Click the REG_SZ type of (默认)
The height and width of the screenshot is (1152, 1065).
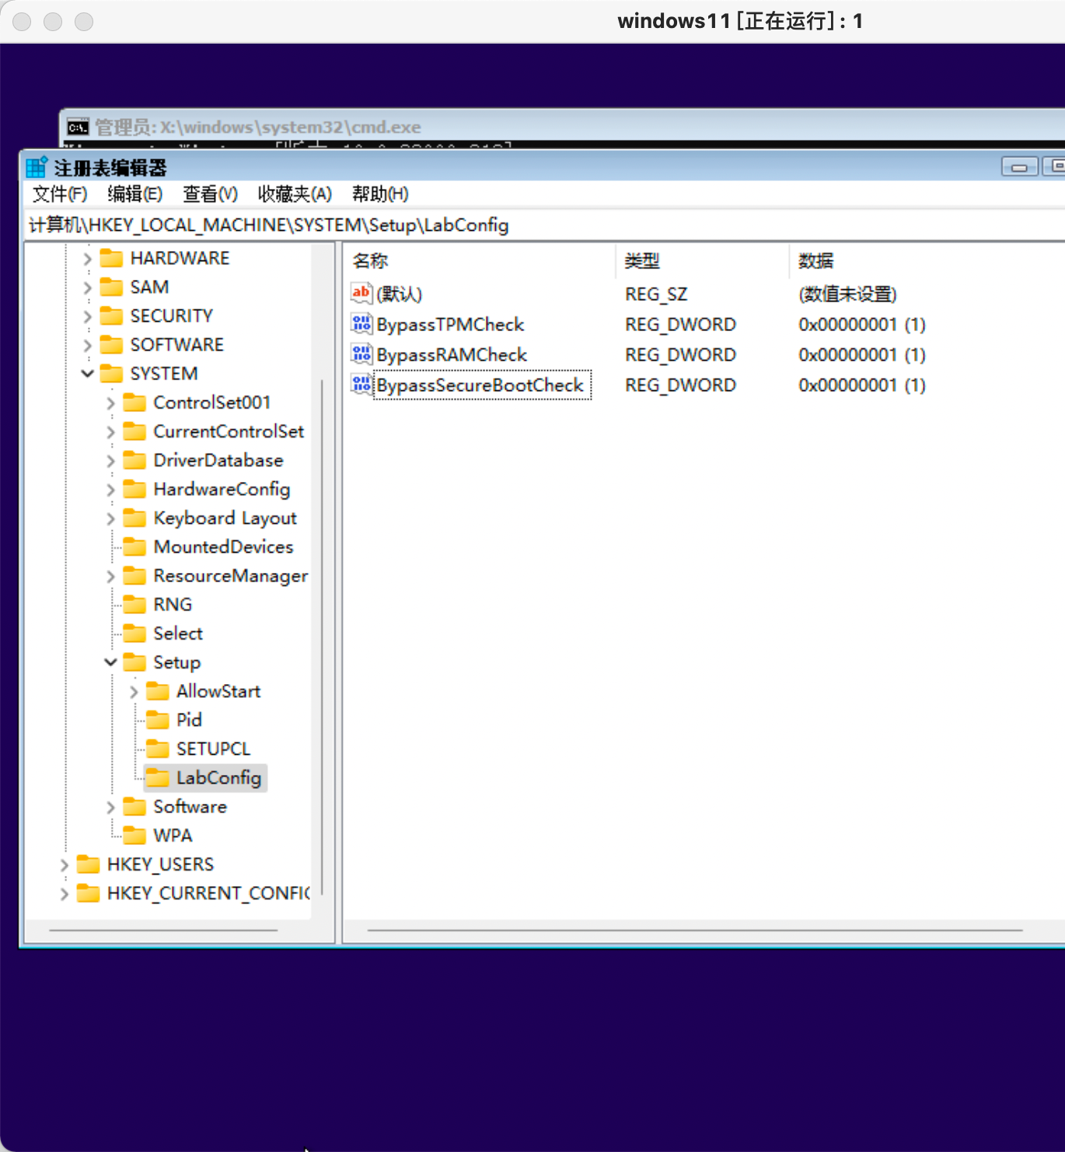[x=656, y=294]
